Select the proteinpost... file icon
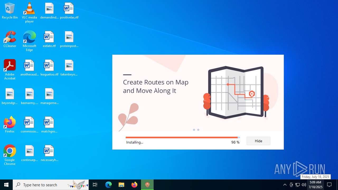 pyautogui.click(x=69, y=40)
